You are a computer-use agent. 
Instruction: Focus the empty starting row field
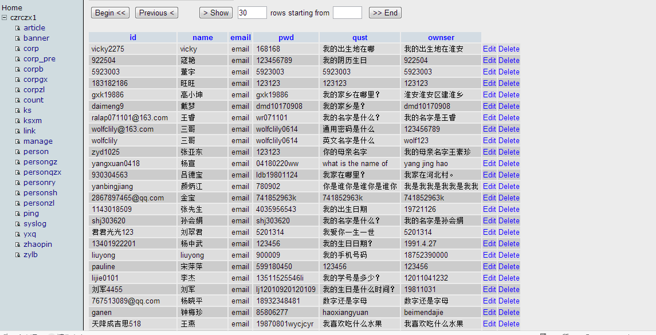[x=347, y=13]
